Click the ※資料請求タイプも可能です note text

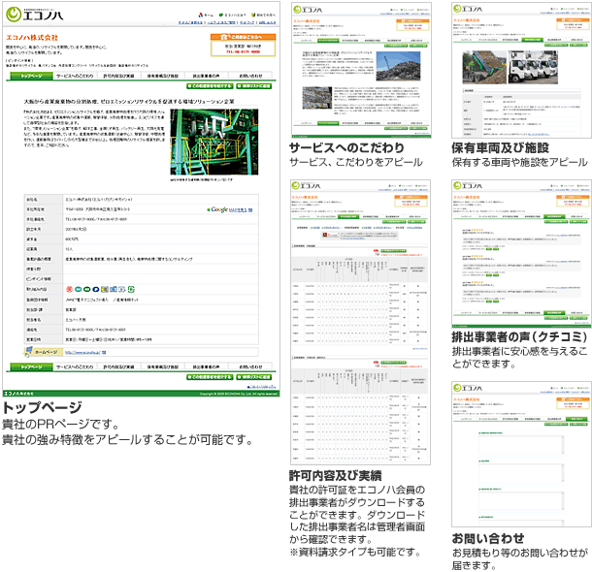point(355,552)
